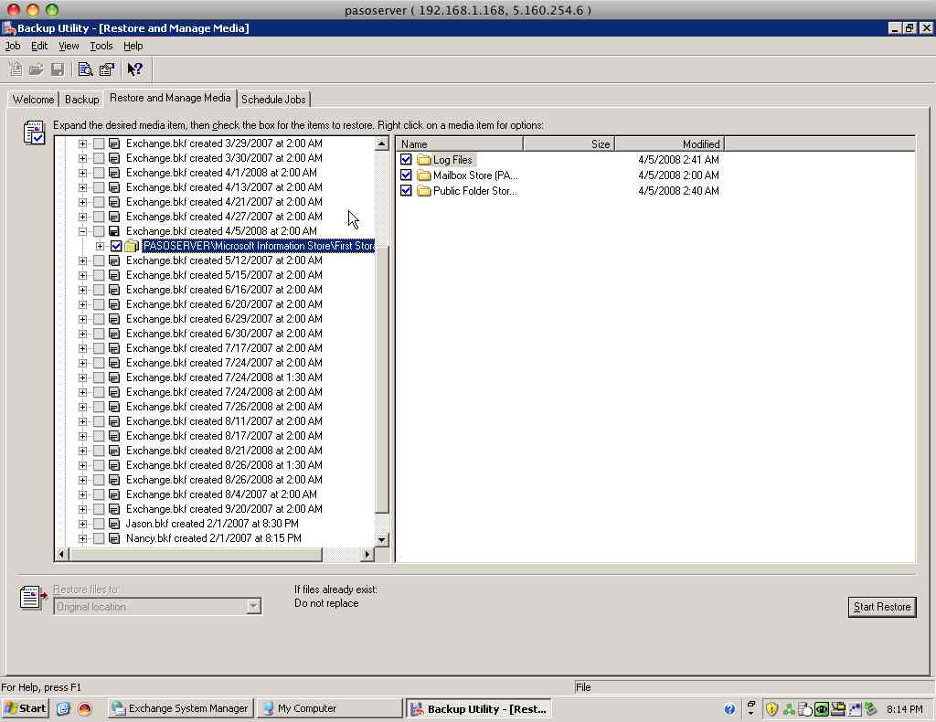The image size is (936, 722).
Task: Uncheck Mailbox Store in the right pane
Action: pos(406,175)
